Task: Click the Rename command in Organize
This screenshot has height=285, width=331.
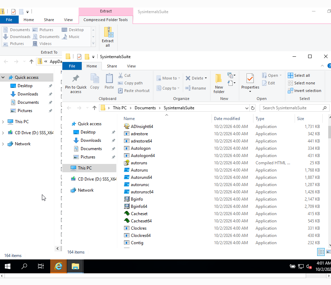Action: click(196, 88)
